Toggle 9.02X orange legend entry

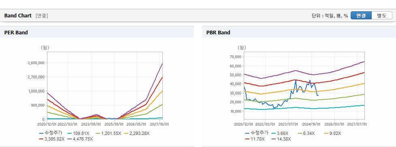[333, 133]
